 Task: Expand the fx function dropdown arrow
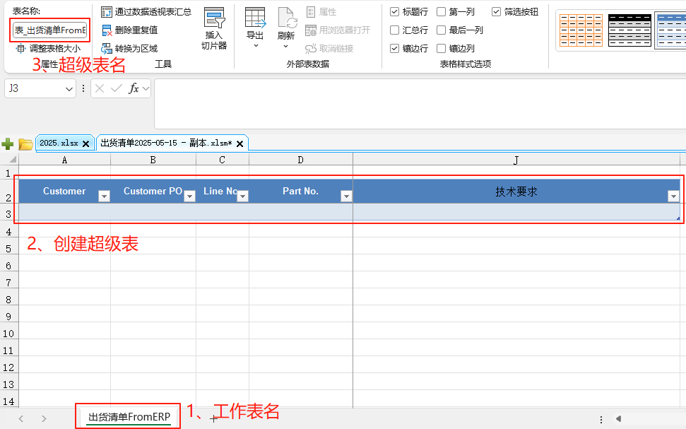(x=146, y=88)
